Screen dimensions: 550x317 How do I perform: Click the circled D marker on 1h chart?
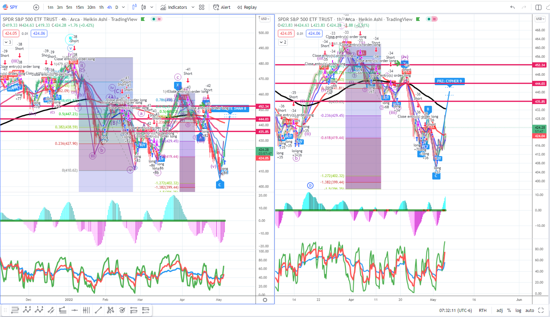310,185
